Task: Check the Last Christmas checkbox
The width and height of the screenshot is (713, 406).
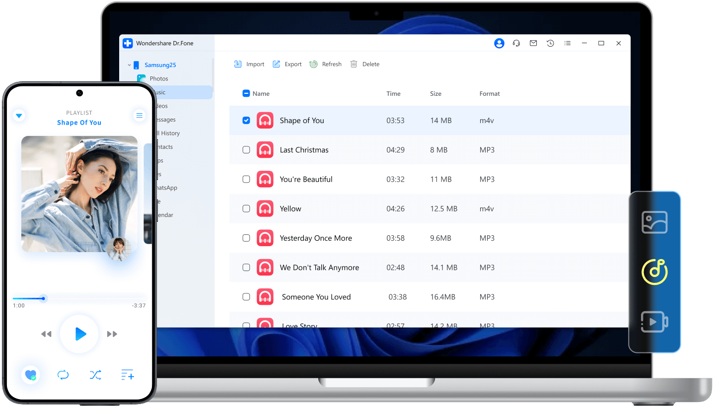Action: pyautogui.click(x=246, y=150)
